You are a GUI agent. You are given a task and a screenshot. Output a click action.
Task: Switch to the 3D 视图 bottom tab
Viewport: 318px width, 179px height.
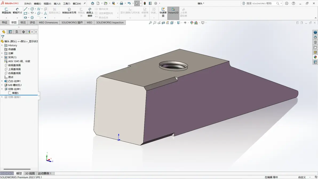pyautogui.click(x=30, y=173)
